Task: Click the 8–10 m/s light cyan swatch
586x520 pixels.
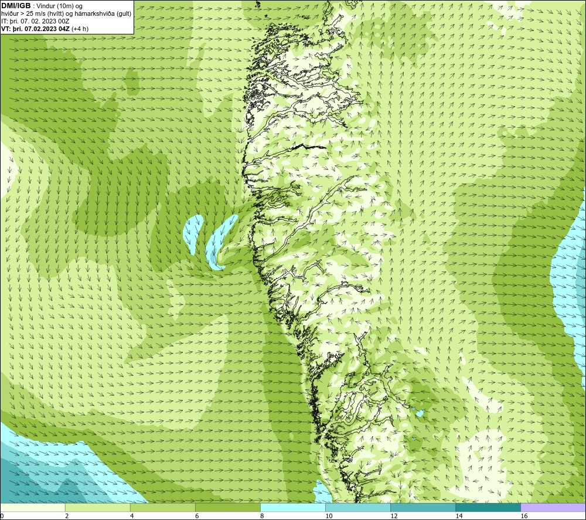Action: click(293, 507)
